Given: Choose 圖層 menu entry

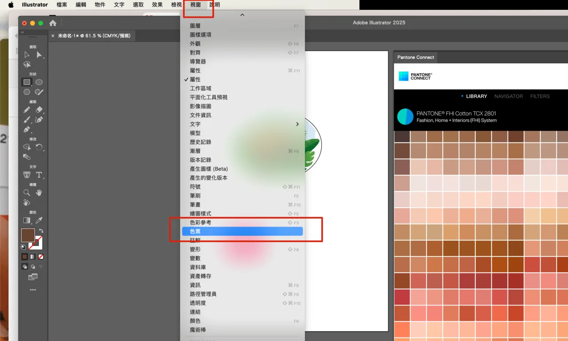Looking at the screenshot, I should click(x=242, y=26).
